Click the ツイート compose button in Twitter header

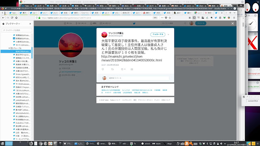[201, 24]
